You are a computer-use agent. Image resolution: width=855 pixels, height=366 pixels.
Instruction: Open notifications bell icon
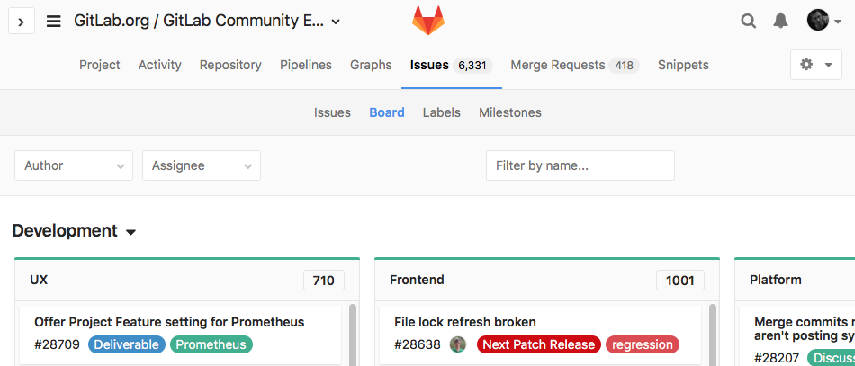781,22
